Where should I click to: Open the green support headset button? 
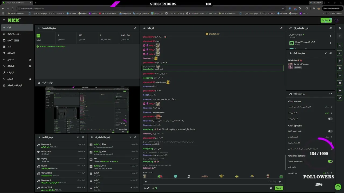click(338, 187)
